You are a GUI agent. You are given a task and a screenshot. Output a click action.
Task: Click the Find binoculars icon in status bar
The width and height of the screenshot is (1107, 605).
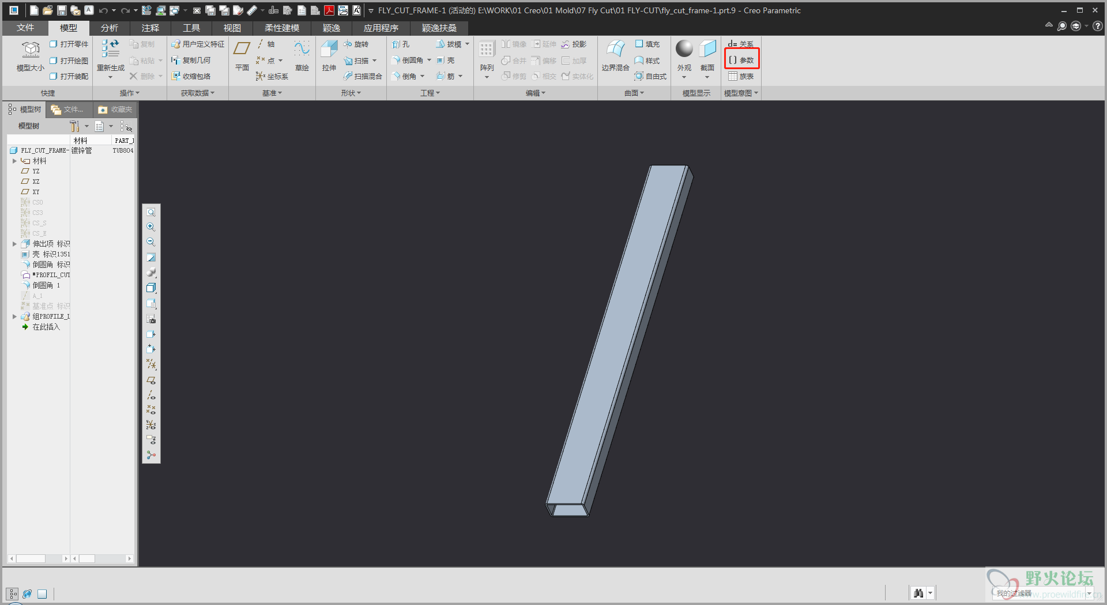pos(918,593)
